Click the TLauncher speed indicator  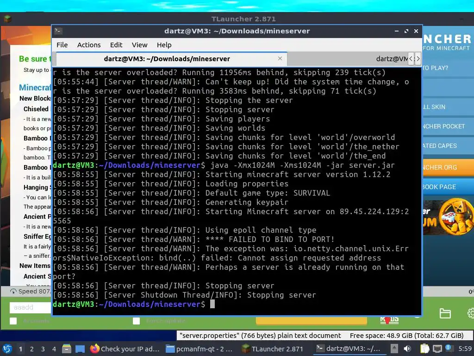click(x=30, y=291)
